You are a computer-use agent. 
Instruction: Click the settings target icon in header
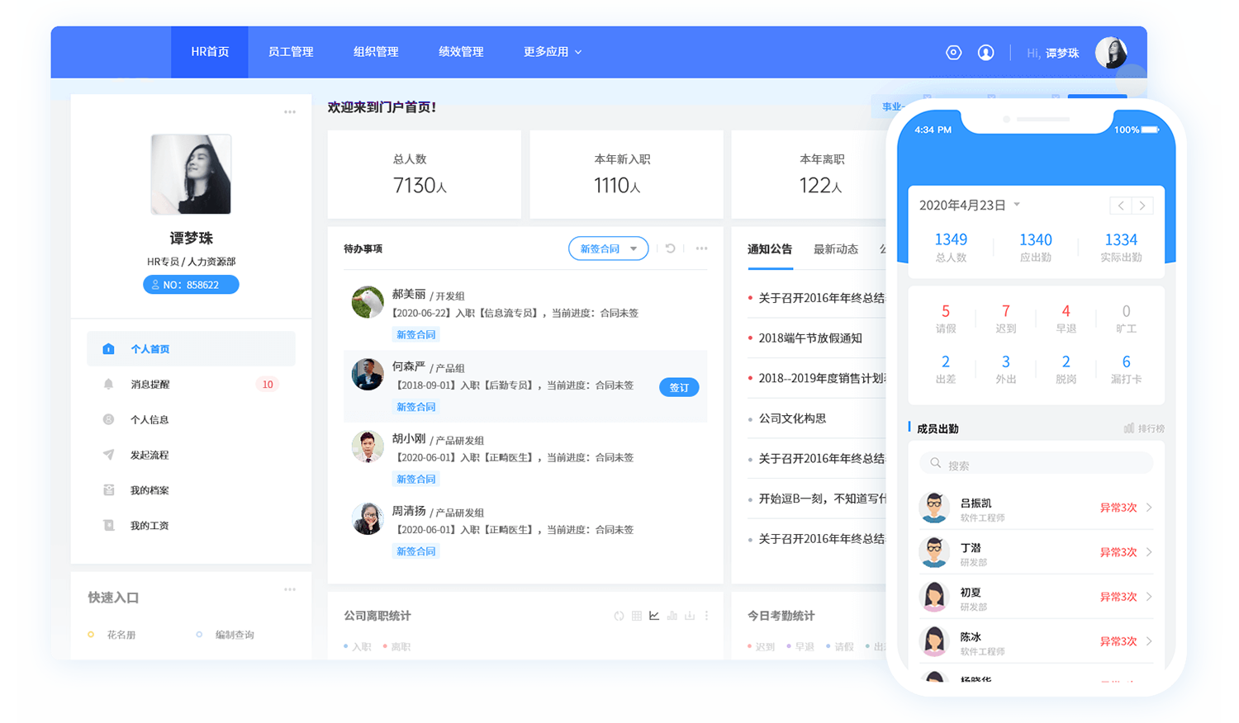[953, 52]
